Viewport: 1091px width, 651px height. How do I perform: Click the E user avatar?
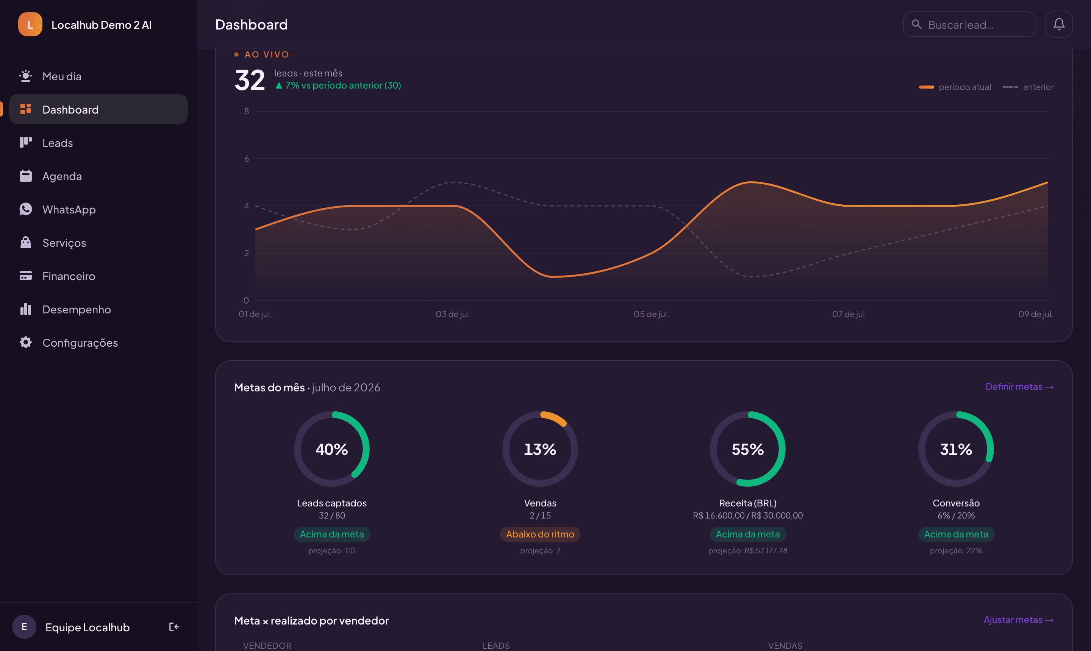tap(24, 627)
